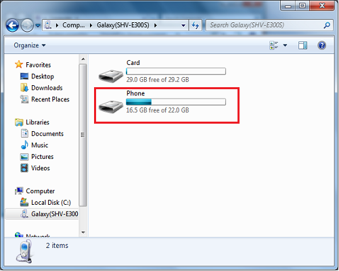
Task: Click the Galaxy(SHV-E300S) breadcrumb segment
Action: coord(123,25)
